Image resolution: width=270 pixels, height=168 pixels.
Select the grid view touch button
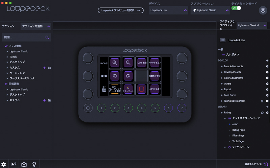coord(155,63)
